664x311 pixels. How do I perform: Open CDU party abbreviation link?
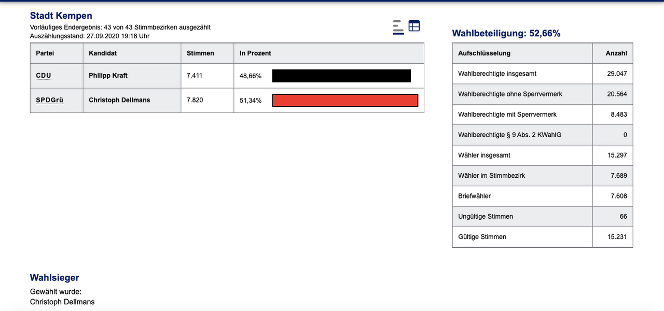44,76
